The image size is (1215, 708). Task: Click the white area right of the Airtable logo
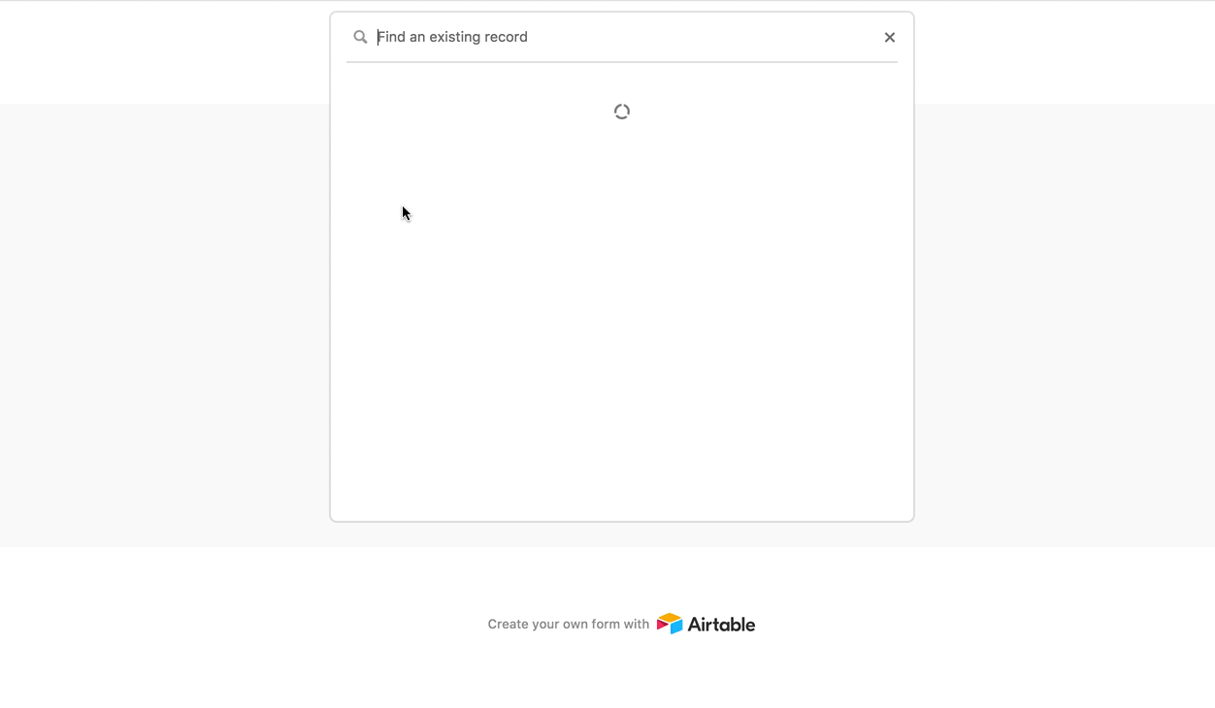pyautogui.click(x=985, y=625)
